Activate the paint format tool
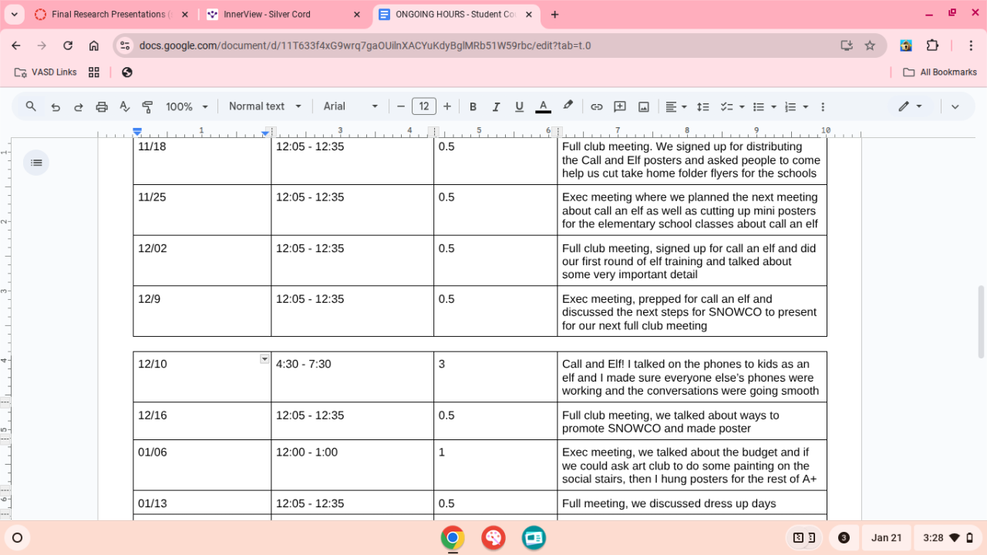 pyautogui.click(x=147, y=106)
